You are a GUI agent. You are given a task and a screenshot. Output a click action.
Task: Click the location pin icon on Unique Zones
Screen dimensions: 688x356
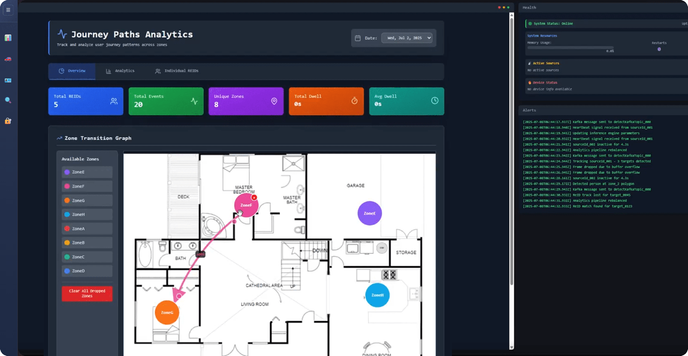[274, 101]
